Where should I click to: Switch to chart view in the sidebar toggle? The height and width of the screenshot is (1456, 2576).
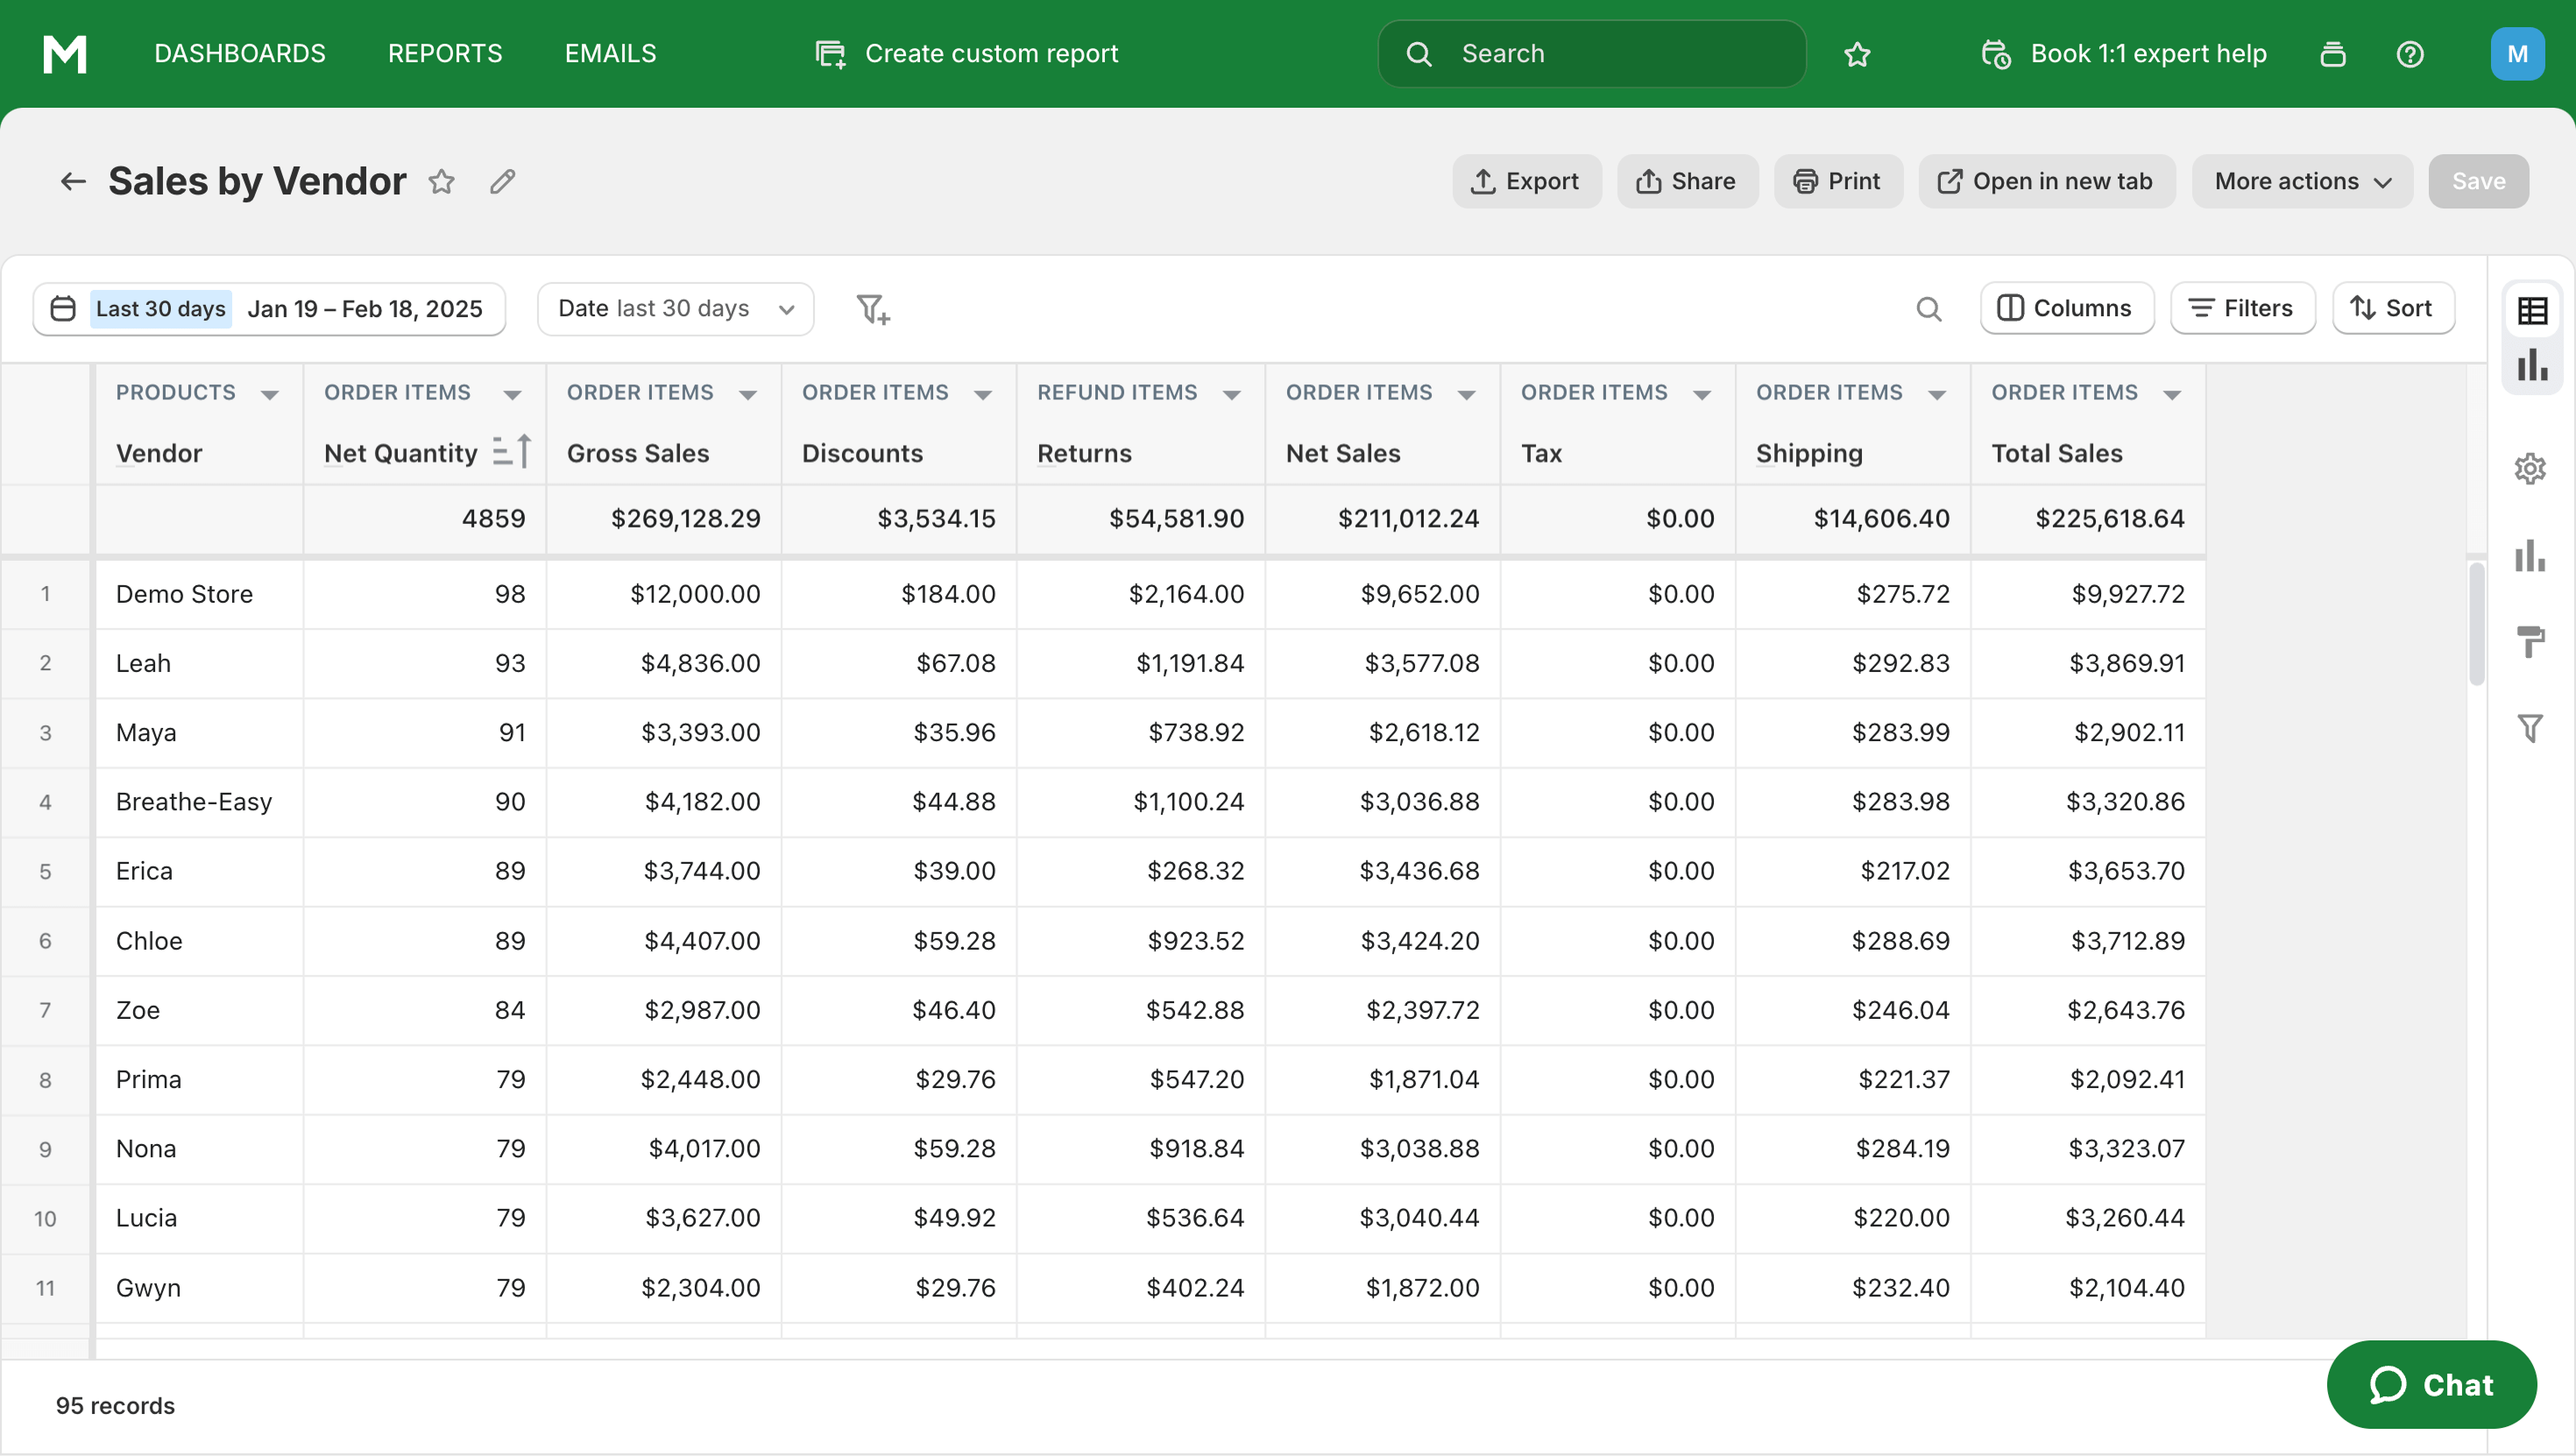coord(2532,365)
